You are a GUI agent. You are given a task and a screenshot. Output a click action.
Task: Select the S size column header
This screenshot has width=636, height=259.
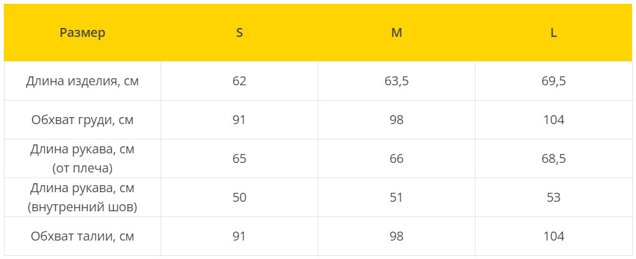point(239,33)
